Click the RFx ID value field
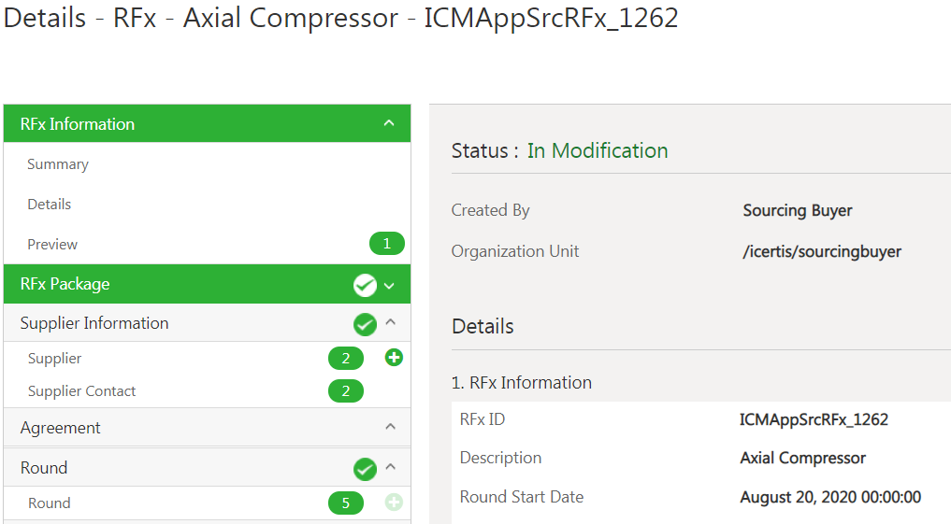Viewport: 951px width, 524px height. pos(814,419)
